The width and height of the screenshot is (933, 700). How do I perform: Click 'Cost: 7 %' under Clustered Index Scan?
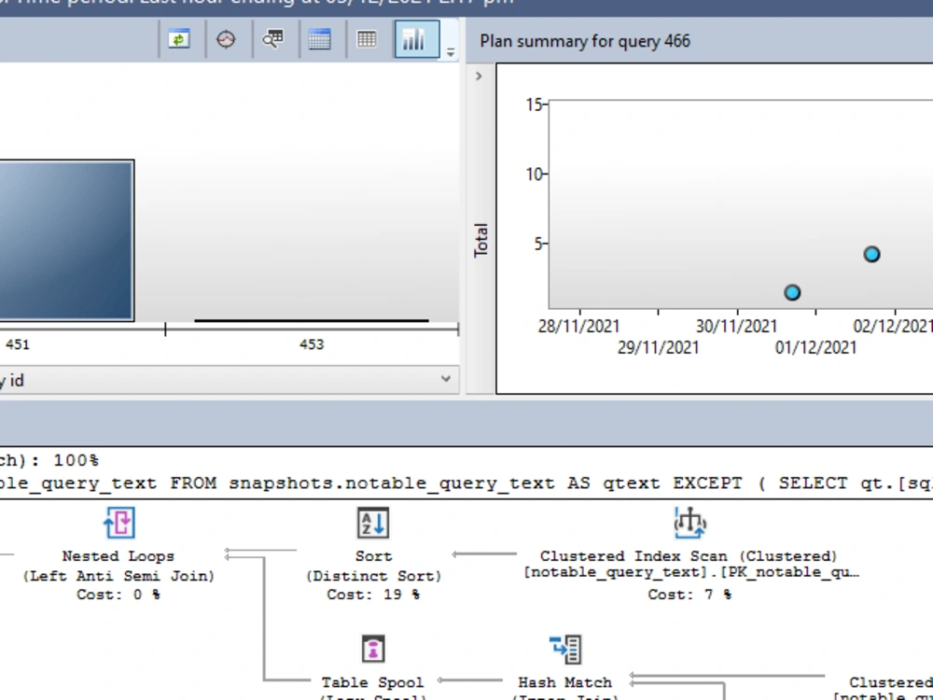pyautogui.click(x=689, y=594)
